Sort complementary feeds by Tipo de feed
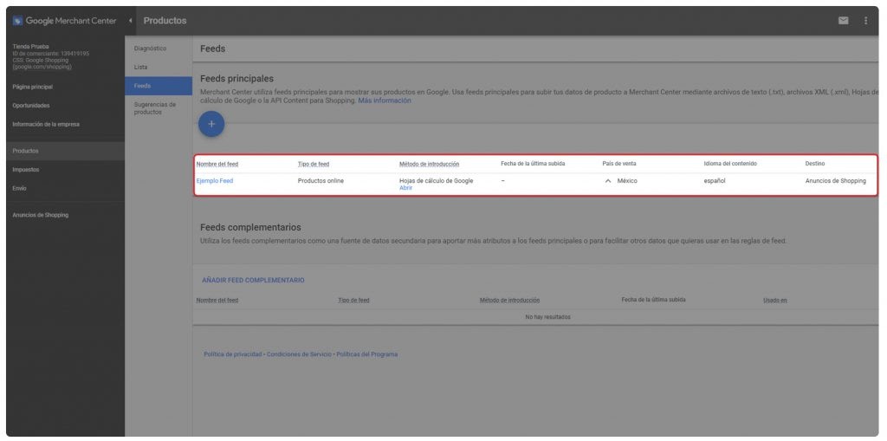This screenshot has height=441, width=887. coord(353,301)
